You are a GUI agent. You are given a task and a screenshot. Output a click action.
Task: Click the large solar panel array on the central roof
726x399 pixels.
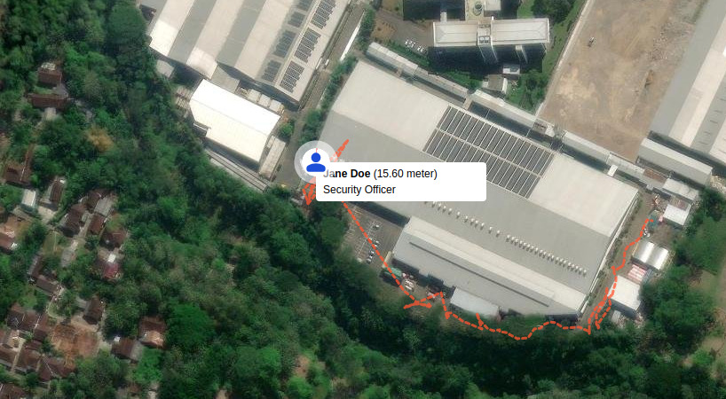click(488, 150)
